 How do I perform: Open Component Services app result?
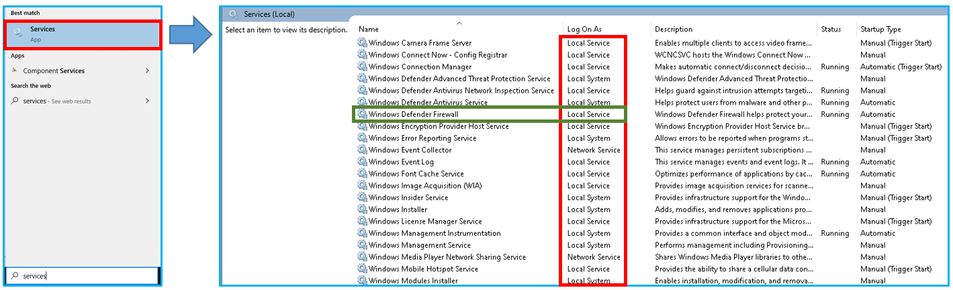click(x=83, y=70)
